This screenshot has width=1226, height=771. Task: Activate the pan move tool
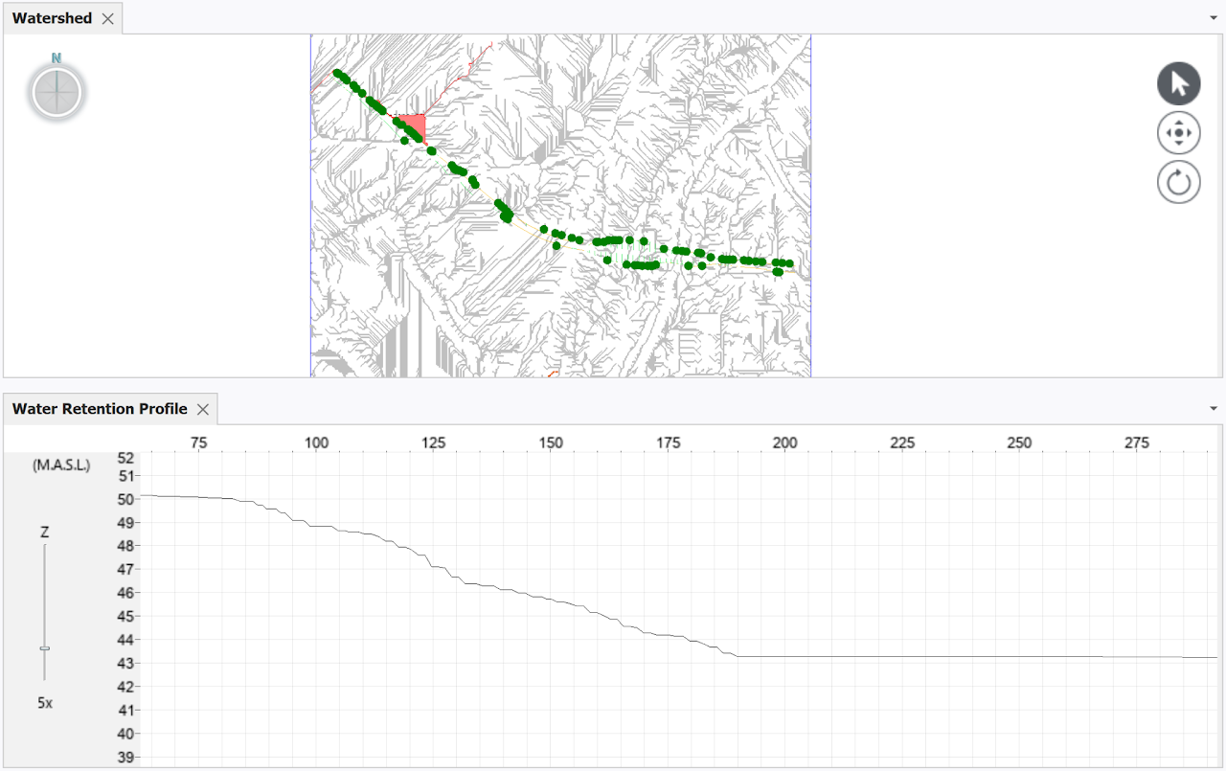coord(1178,132)
